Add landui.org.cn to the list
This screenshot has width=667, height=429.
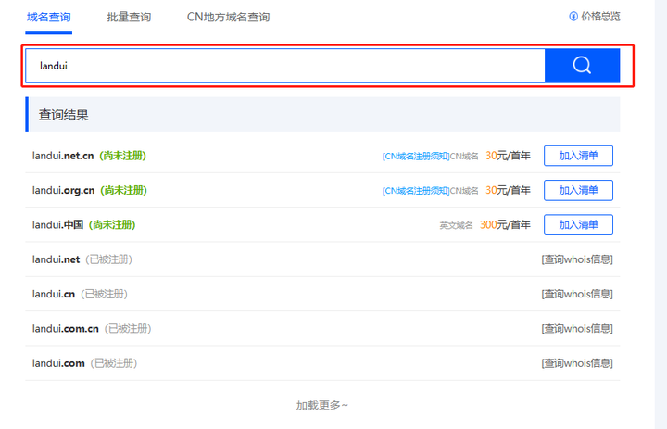tap(578, 190)
